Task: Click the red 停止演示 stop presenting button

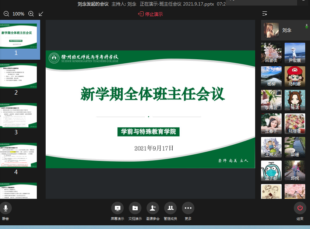Action: click(150, 14)
